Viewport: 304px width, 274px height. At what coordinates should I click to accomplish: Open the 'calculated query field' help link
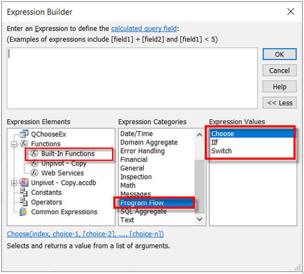click(144, 28)
